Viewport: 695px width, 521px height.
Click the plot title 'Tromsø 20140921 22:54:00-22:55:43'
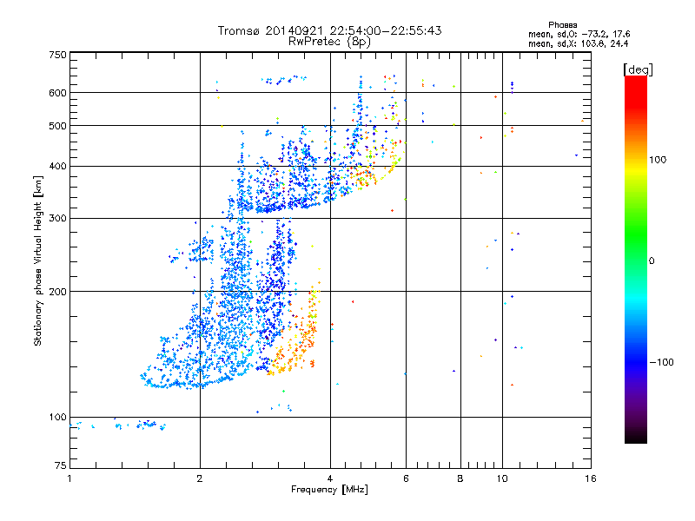[329, 30]
